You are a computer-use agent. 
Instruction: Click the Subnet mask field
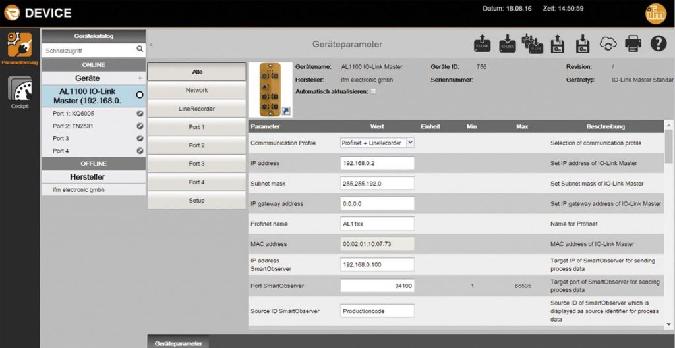[x=377, y=183]
